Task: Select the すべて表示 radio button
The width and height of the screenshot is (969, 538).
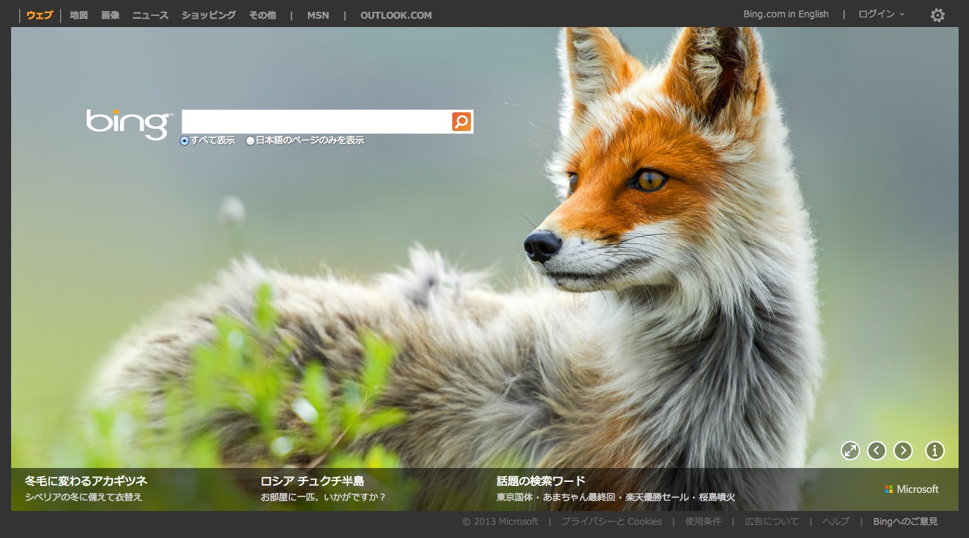Action: (185, 141)
